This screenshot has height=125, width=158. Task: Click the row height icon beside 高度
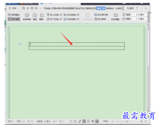124,15
